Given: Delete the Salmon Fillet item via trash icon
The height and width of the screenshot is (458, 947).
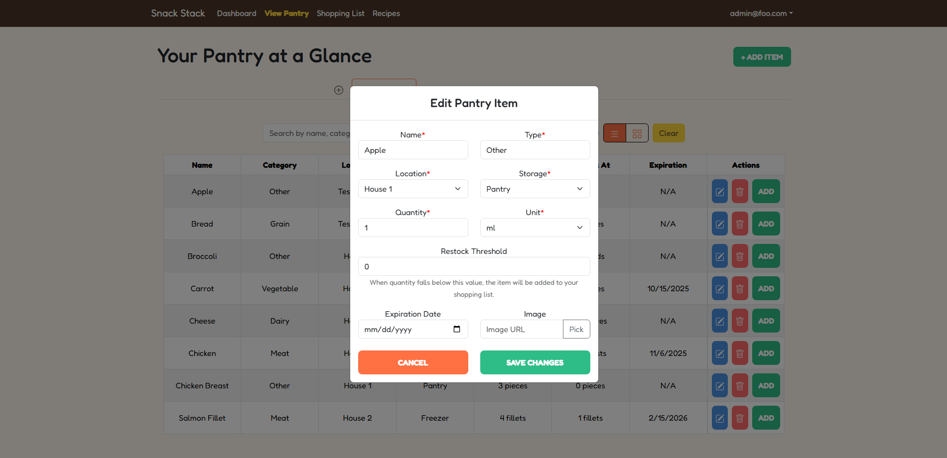Looking at the screenshot, I should pyautogui.click(x=740, y=418).
